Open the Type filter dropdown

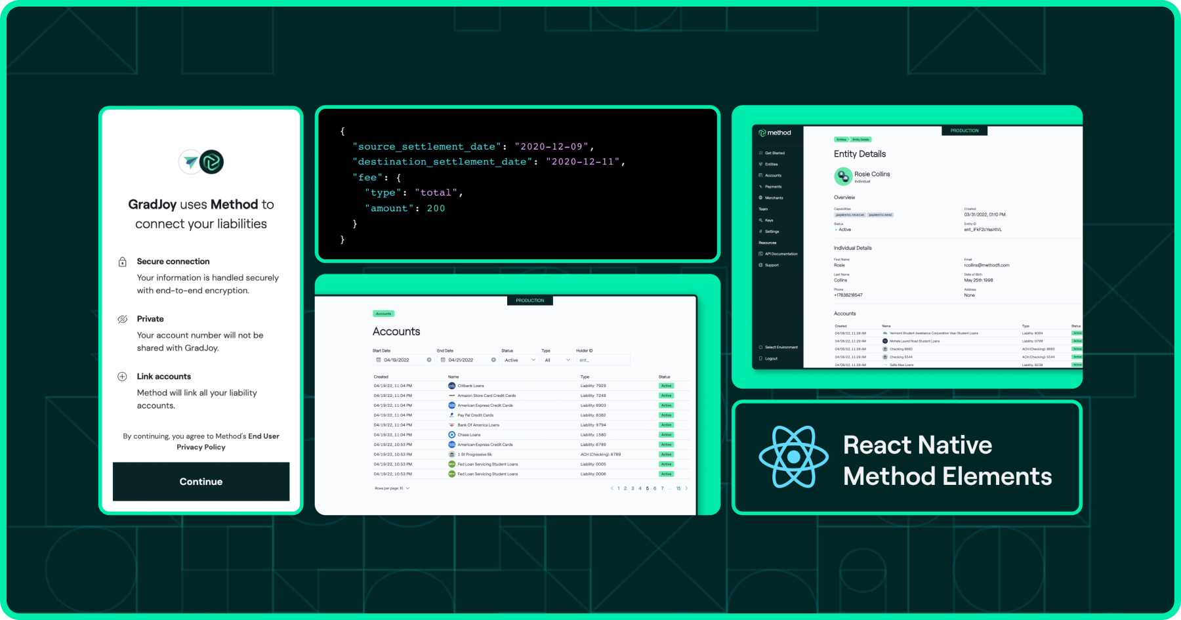click(x=558, y=360)
